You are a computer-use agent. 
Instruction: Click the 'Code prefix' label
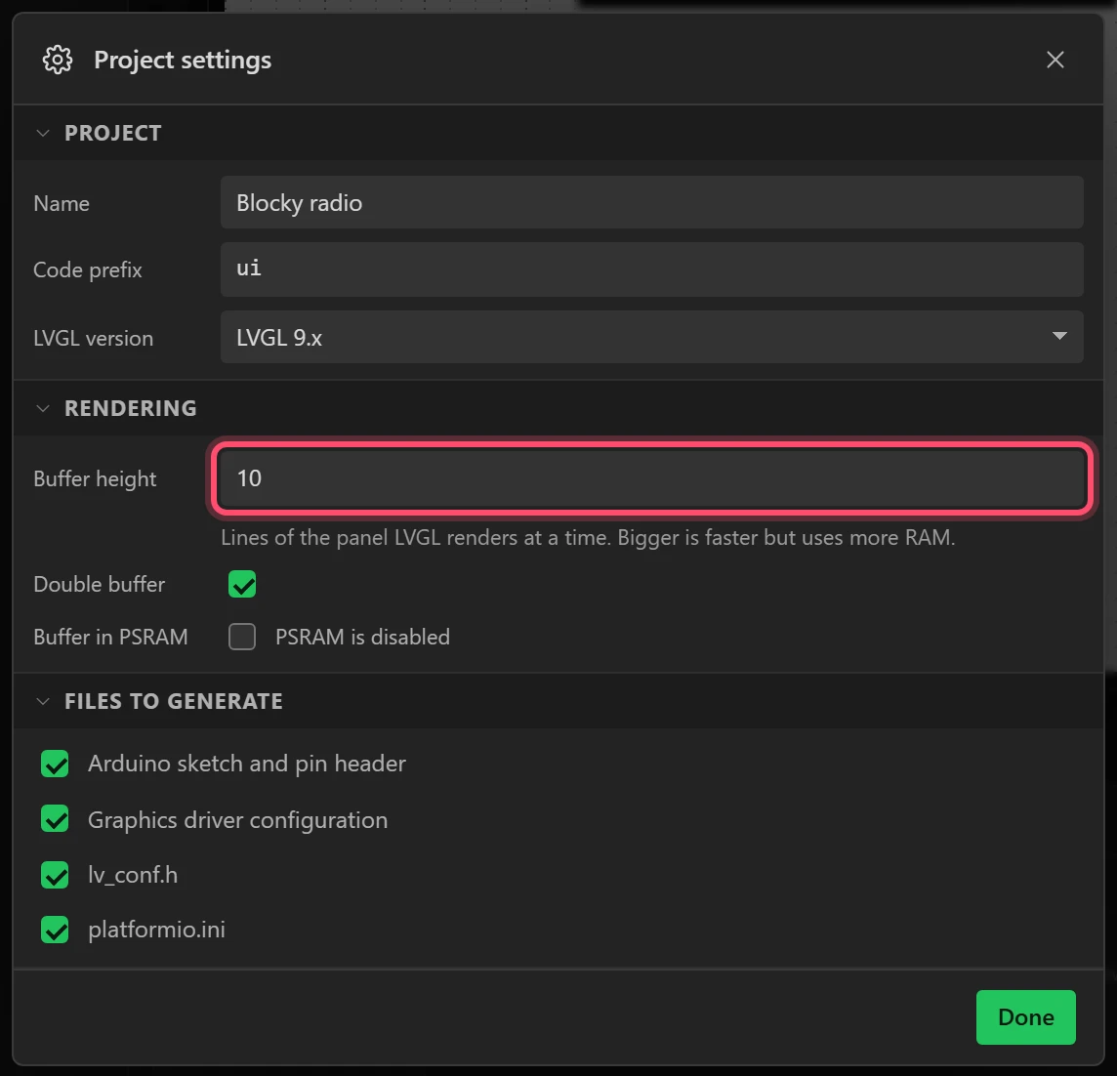(x=88, y=270)
